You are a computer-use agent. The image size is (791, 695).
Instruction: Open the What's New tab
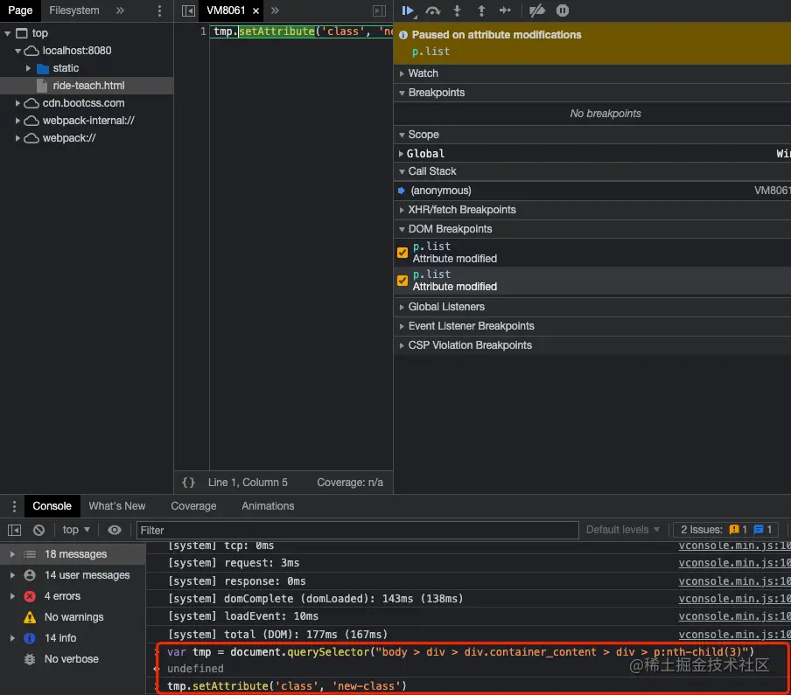[x=117, y=506]
